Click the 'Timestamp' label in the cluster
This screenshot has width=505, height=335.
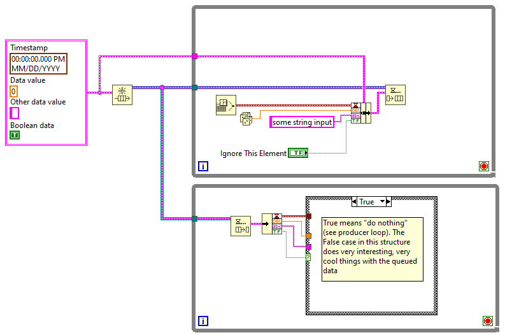(x=29, y=48)
